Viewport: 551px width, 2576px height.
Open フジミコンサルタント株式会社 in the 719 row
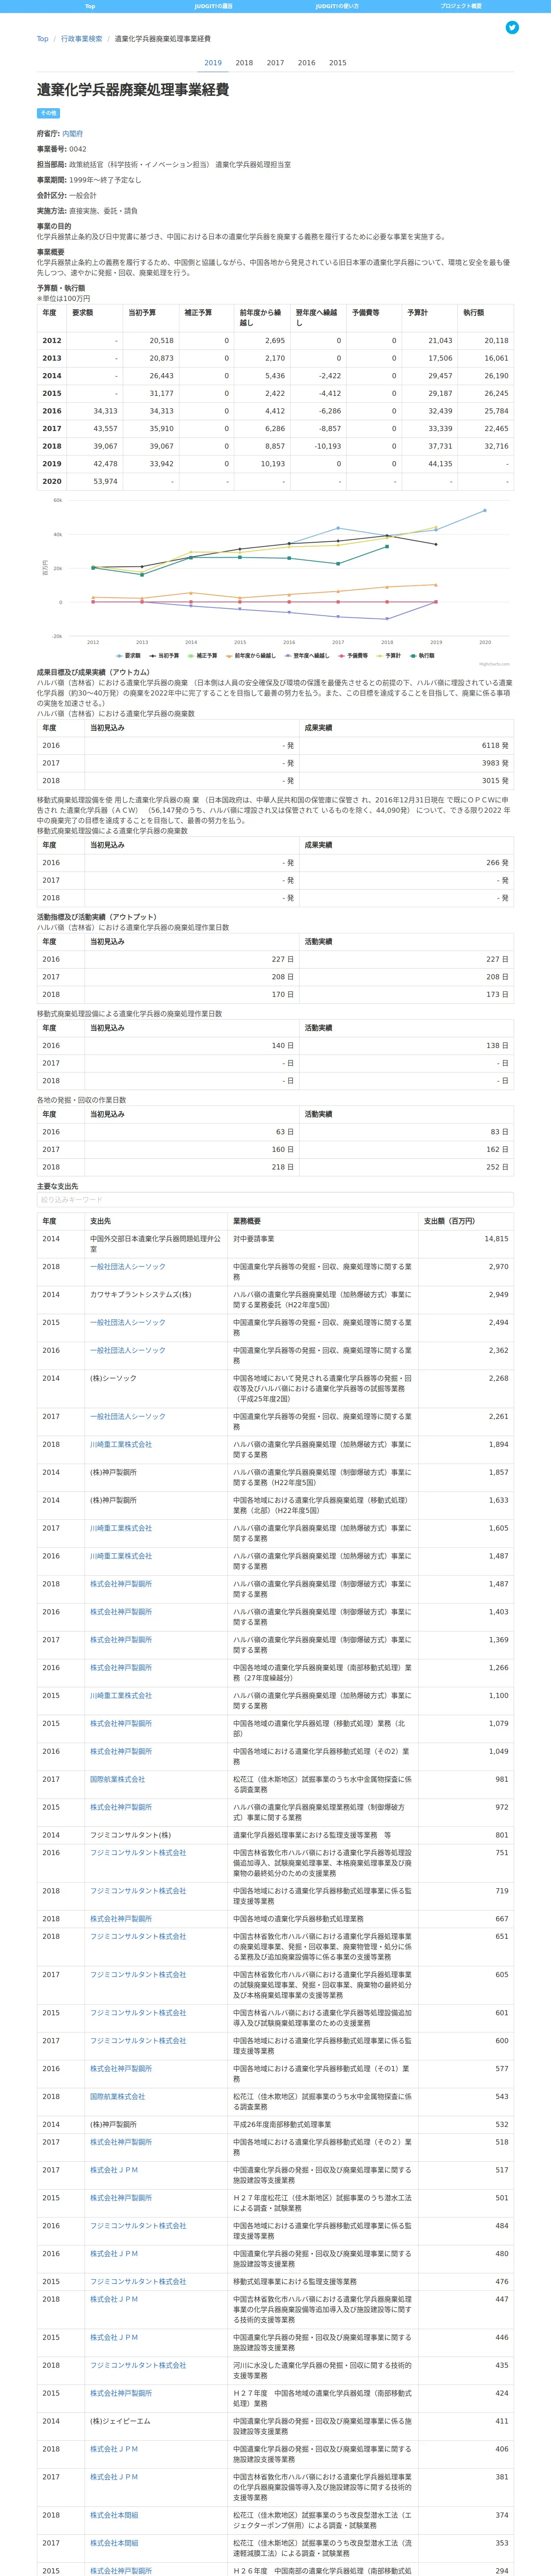pos(138,1891)
